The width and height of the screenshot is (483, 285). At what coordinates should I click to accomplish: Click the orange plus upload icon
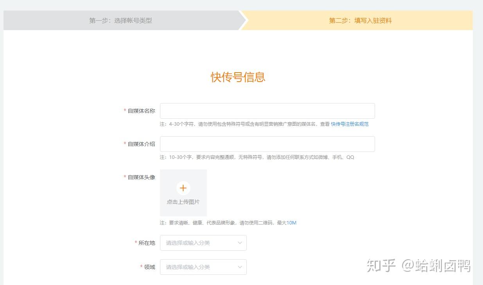point(183,188)
